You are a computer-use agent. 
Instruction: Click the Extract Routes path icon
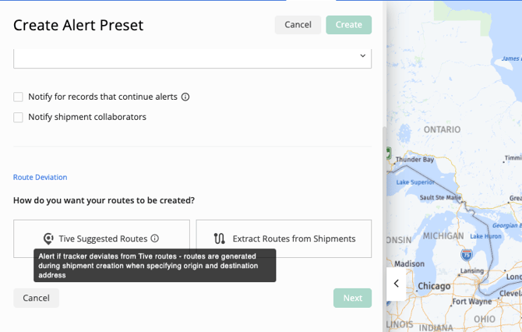(219, 238)
